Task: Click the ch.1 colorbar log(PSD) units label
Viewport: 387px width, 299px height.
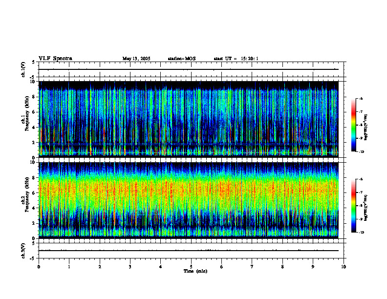Action: [x=366, y=128]
